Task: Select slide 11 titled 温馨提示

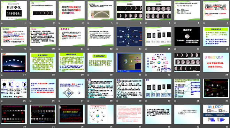Action: [x=71, y=37]
